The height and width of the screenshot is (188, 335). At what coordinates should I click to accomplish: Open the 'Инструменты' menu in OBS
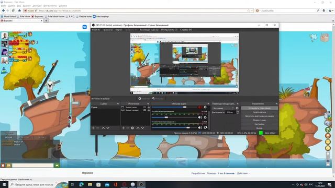169,30
